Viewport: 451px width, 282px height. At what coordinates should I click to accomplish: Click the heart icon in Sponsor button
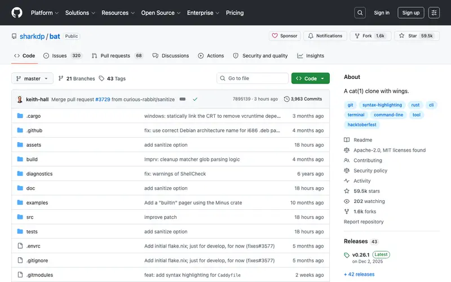tap(275, 36)
